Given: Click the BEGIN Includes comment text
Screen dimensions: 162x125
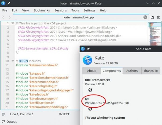Looking at the screenshot, I should coord(28,61).
